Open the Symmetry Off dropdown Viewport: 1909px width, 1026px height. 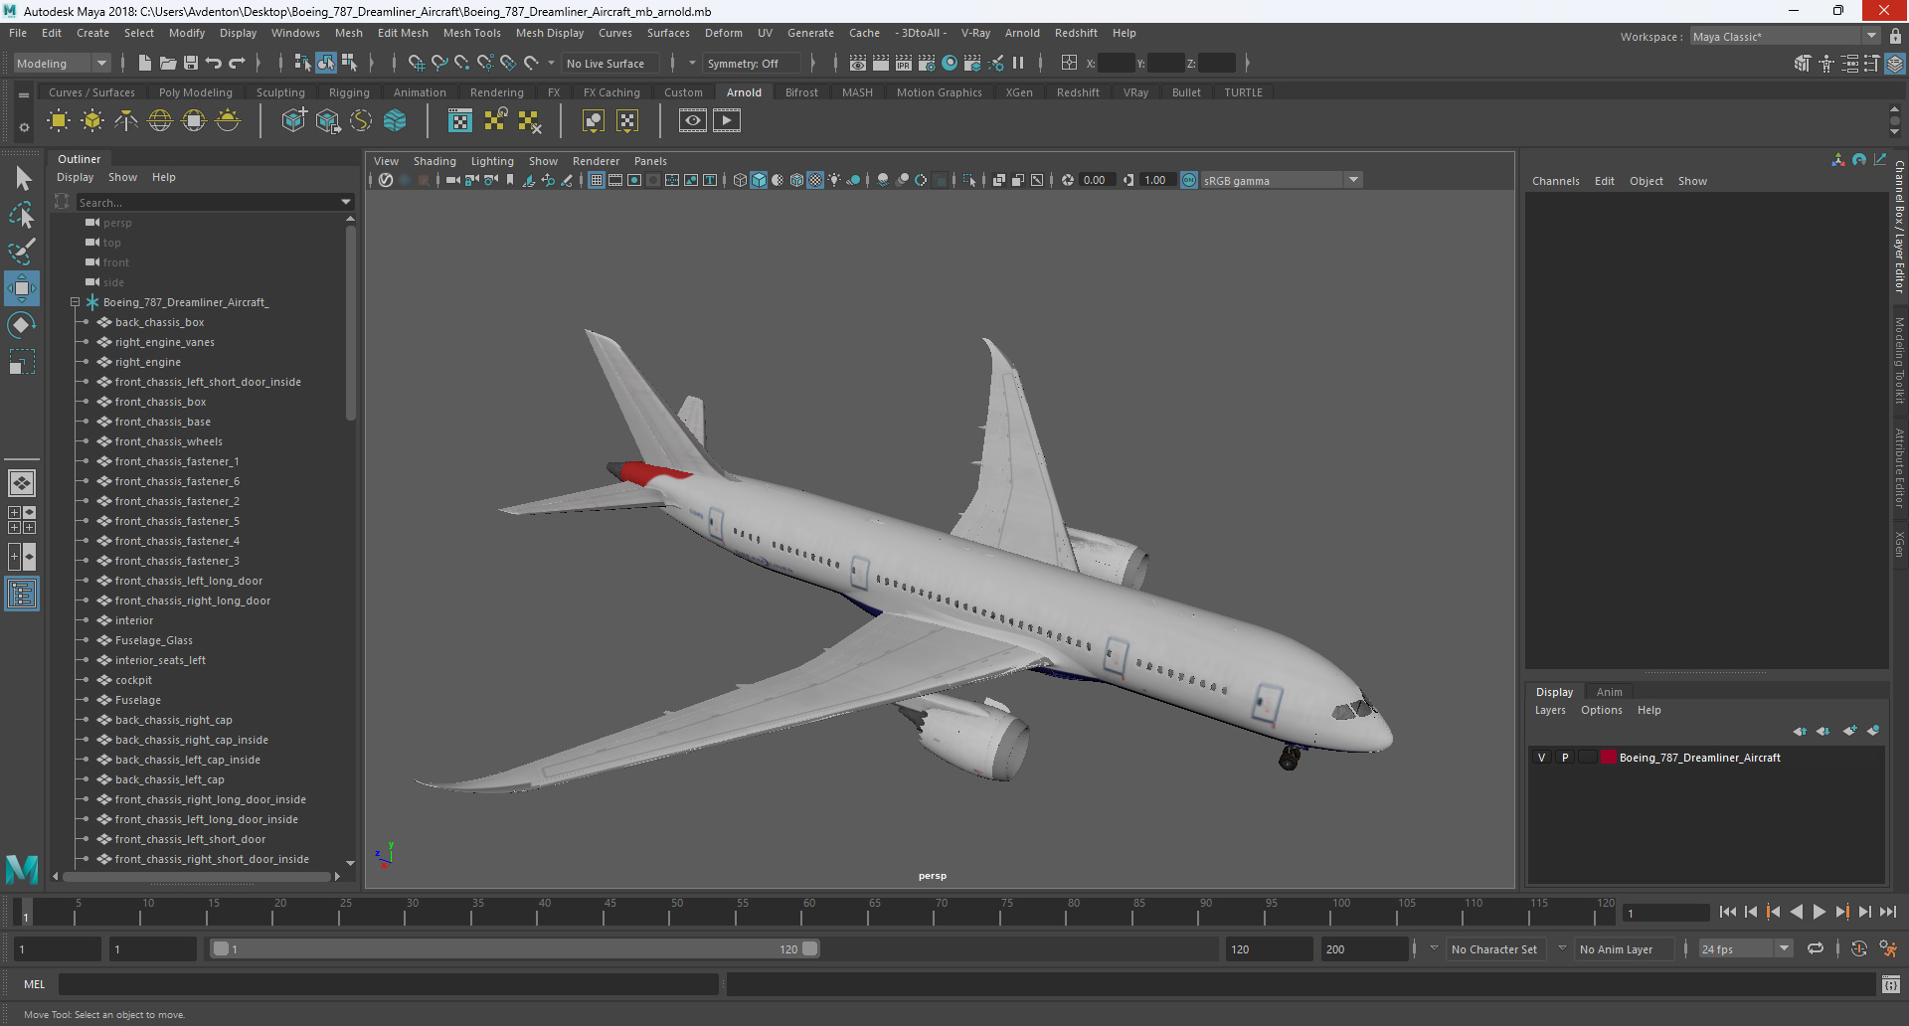point(753,63)
